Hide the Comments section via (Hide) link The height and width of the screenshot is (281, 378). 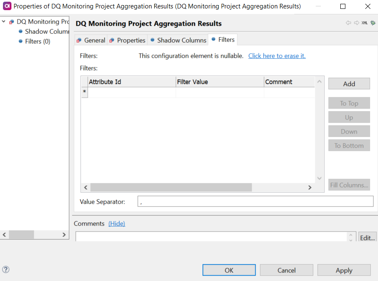116,224
